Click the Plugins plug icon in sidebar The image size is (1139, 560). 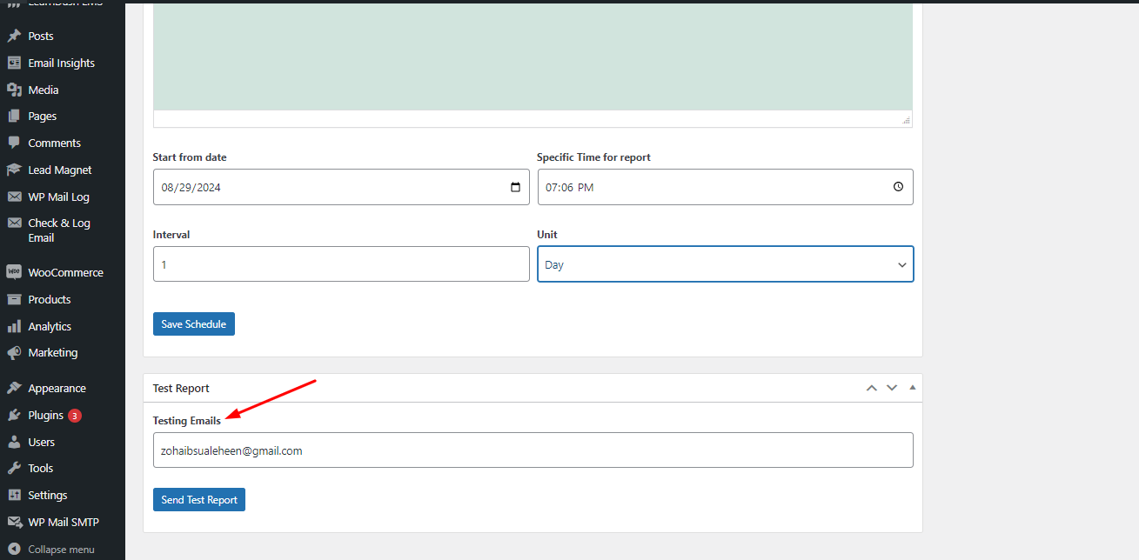pyautogui.click(x=14, y=415)
